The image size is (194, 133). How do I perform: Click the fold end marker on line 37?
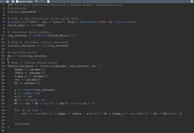coord(6,127)
